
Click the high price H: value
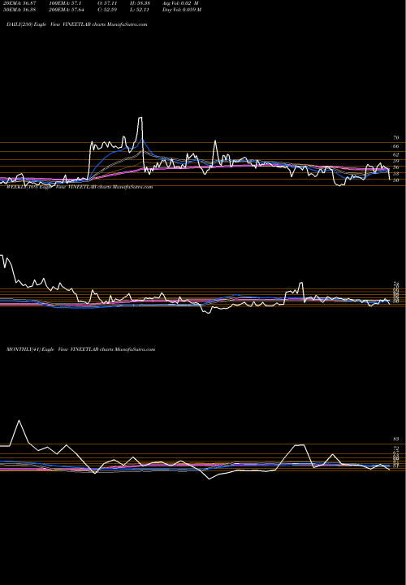pyautogui.click(x=140, y=3)
